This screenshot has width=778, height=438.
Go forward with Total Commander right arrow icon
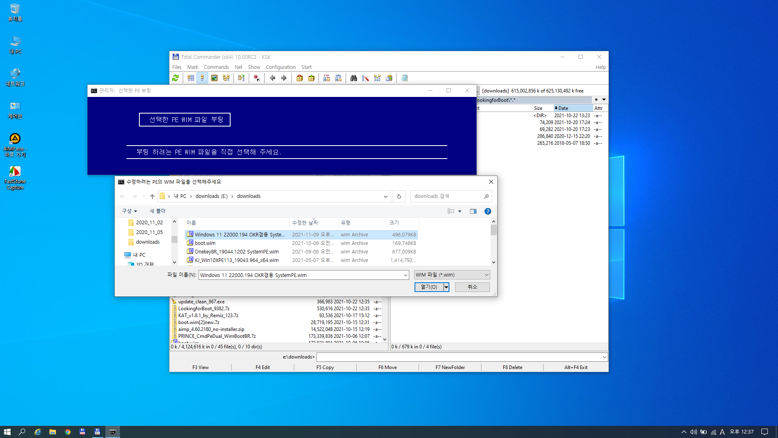point(284,78)
